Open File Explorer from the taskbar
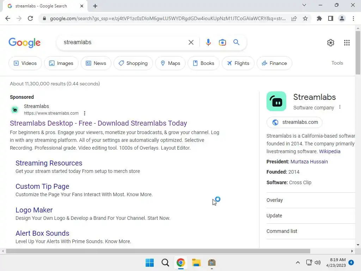The image size is (361, 271). coord(196,263)
